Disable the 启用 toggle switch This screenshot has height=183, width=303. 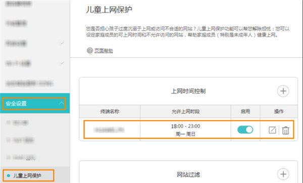[245, 129]
